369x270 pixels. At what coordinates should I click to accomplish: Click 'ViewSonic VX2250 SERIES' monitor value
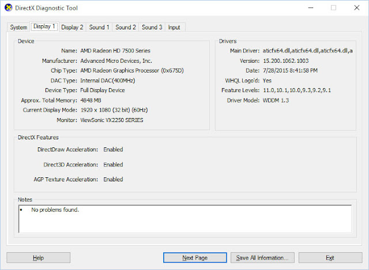coord(112,120)
